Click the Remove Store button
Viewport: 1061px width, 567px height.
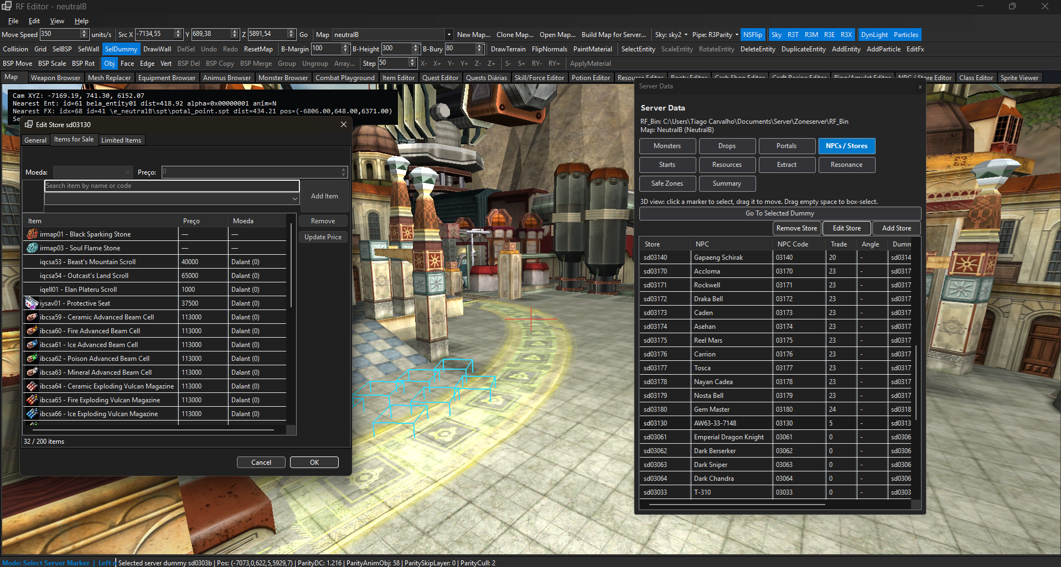(796, 228)
